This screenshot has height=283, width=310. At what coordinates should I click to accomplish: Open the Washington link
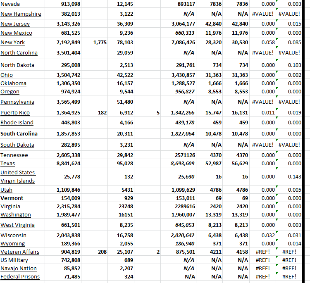(16, 214)
